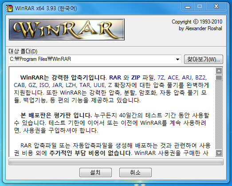The height and width of the screenshot is (186, 232).
Task: Click the scroll down arrow of license text
Action: click(x=219, y=153)
